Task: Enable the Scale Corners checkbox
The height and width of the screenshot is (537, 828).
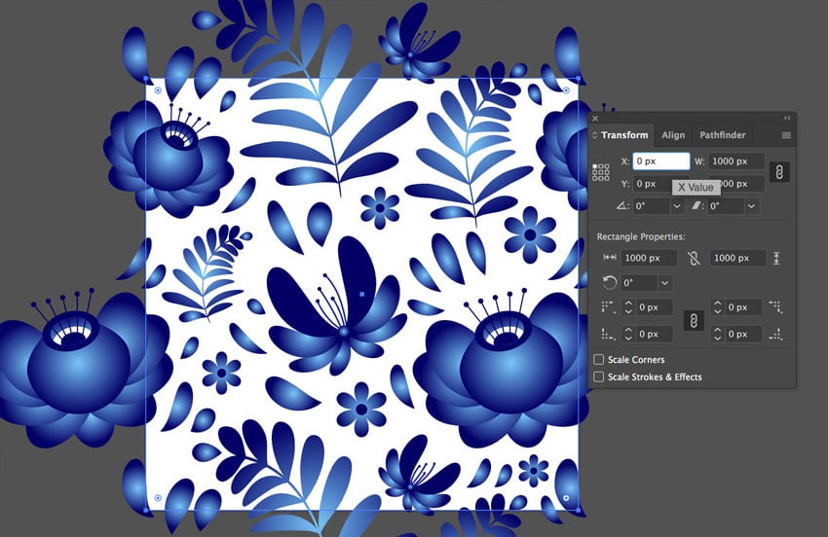Action: pyautogui.click(x=598, y=359)
